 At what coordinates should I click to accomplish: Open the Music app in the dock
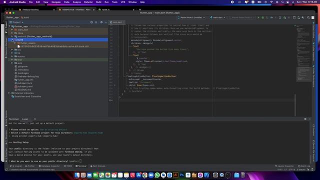132,175
